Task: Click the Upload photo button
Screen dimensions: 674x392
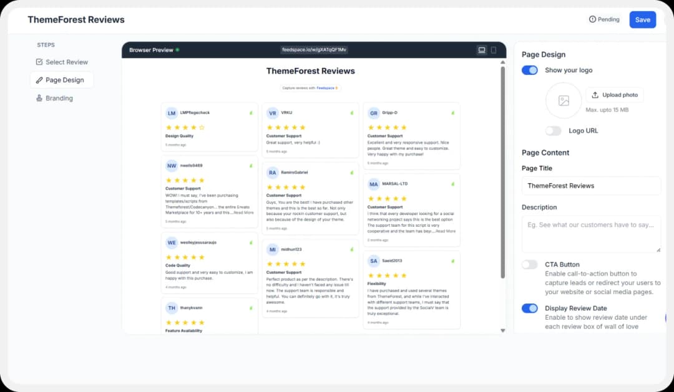Action: (x=614, y=95)
